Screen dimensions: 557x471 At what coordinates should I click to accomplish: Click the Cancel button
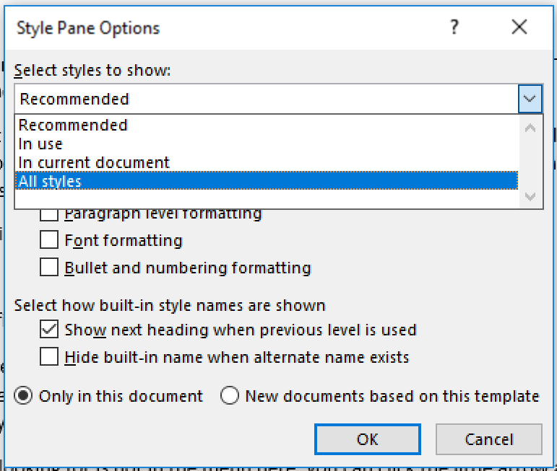pos(489,439)
